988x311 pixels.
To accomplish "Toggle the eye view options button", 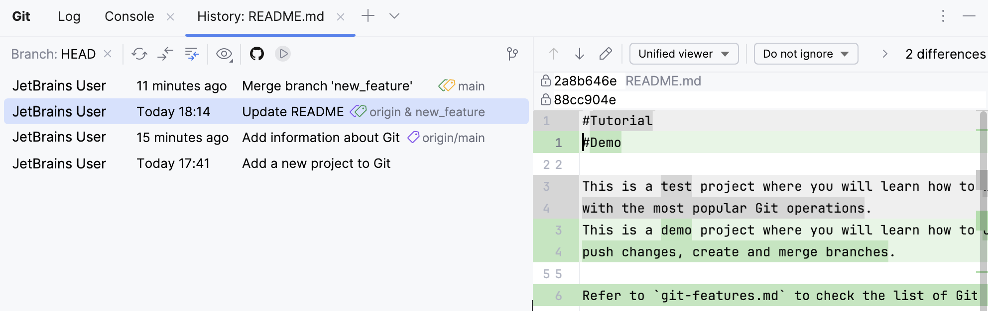I will [x=224, y=54].
